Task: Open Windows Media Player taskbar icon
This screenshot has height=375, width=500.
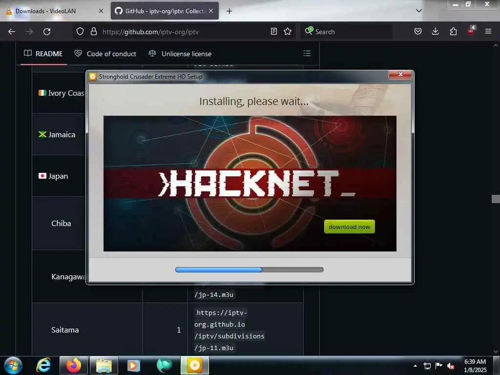Action: pyautogui.click(x=134, y=365)
